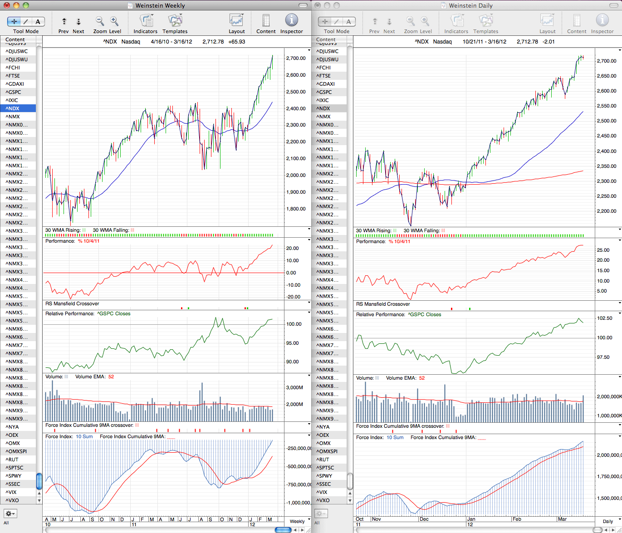
Task: Click the Next arrow in Weinstein Daily
Action: pyautogui.click(x=389, y=21)
